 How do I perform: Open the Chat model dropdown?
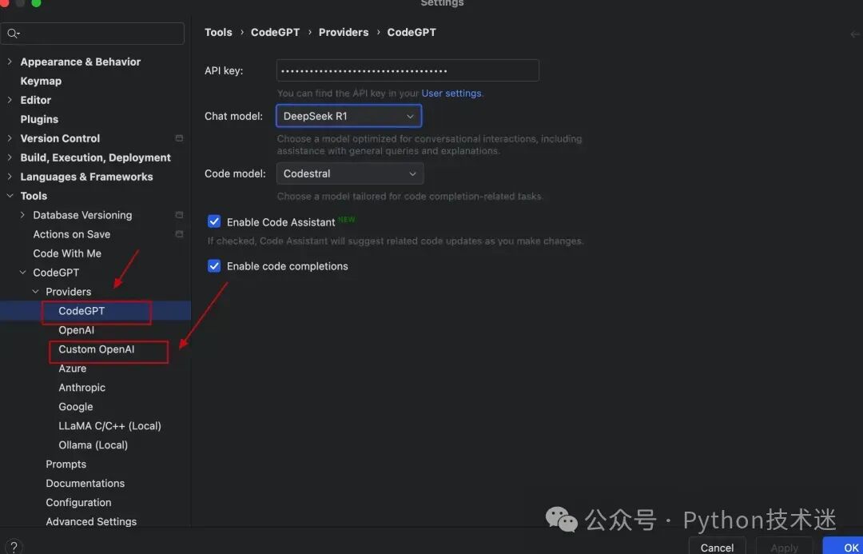point(349,116)
